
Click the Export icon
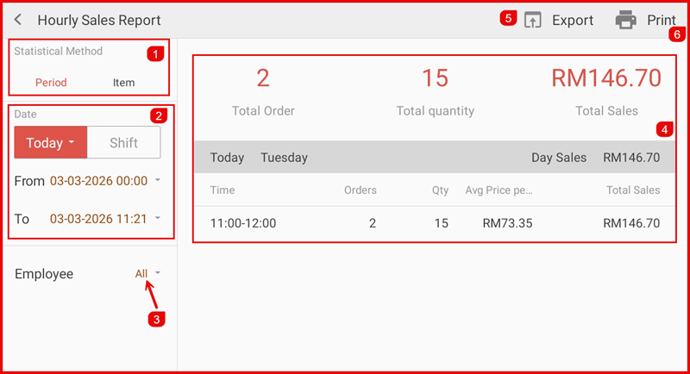click(x=532, y=20)
